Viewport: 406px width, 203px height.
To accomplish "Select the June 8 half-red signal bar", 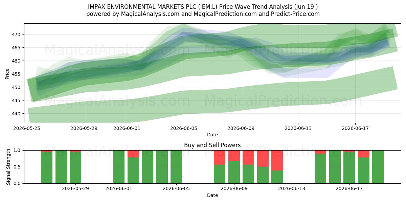I will [220, 167].
